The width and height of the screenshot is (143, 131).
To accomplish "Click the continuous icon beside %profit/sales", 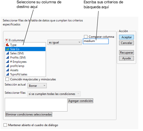I will point(7,74).
